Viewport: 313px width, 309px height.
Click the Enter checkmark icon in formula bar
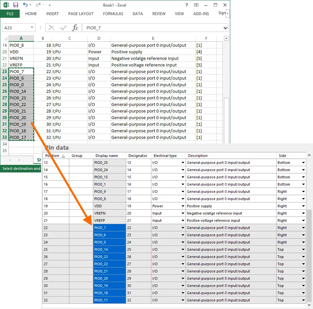point(63,28)
